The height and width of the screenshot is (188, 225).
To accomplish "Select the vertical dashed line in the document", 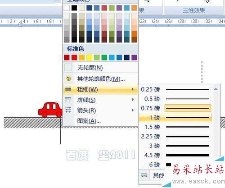I will 202,72.
